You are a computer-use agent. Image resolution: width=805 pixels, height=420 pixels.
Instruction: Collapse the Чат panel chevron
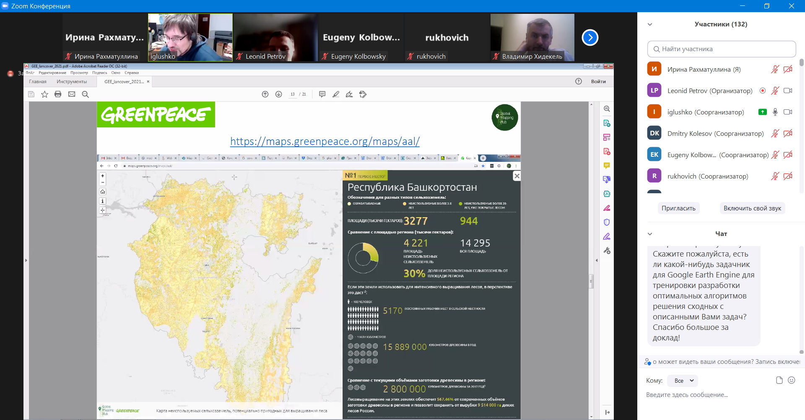tap(650, 234)
